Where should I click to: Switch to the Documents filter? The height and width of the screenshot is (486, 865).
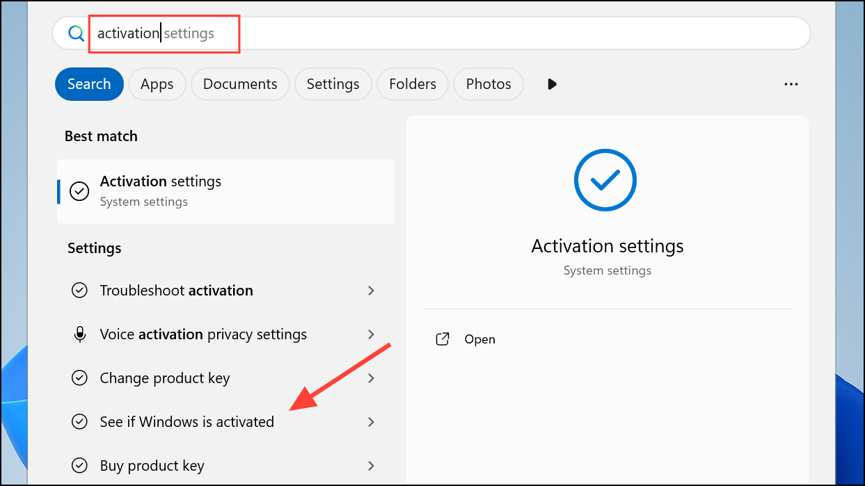[240, 84]
